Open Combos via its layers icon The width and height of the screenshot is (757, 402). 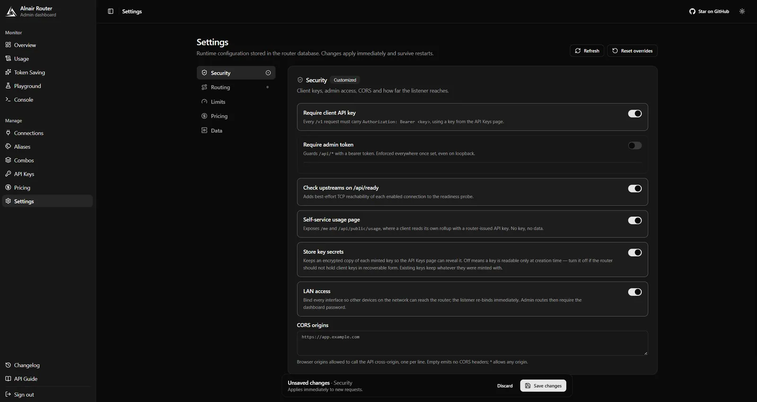[8, 161]
